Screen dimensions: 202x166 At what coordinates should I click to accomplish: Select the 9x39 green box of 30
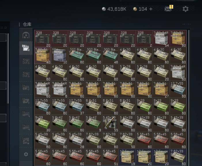click(43, 123)
